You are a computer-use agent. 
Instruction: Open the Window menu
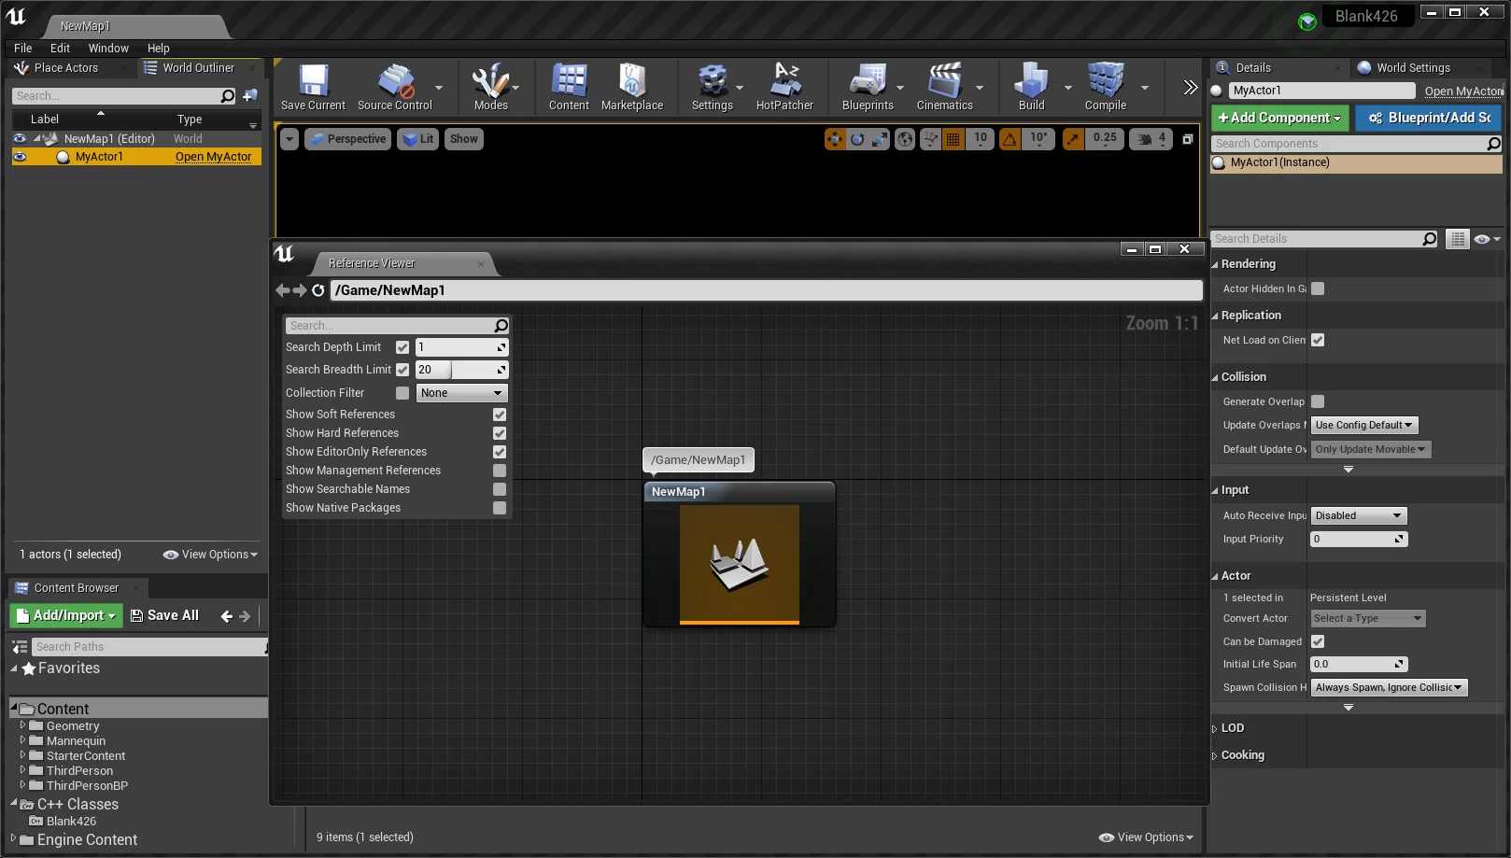coord(108,49)
